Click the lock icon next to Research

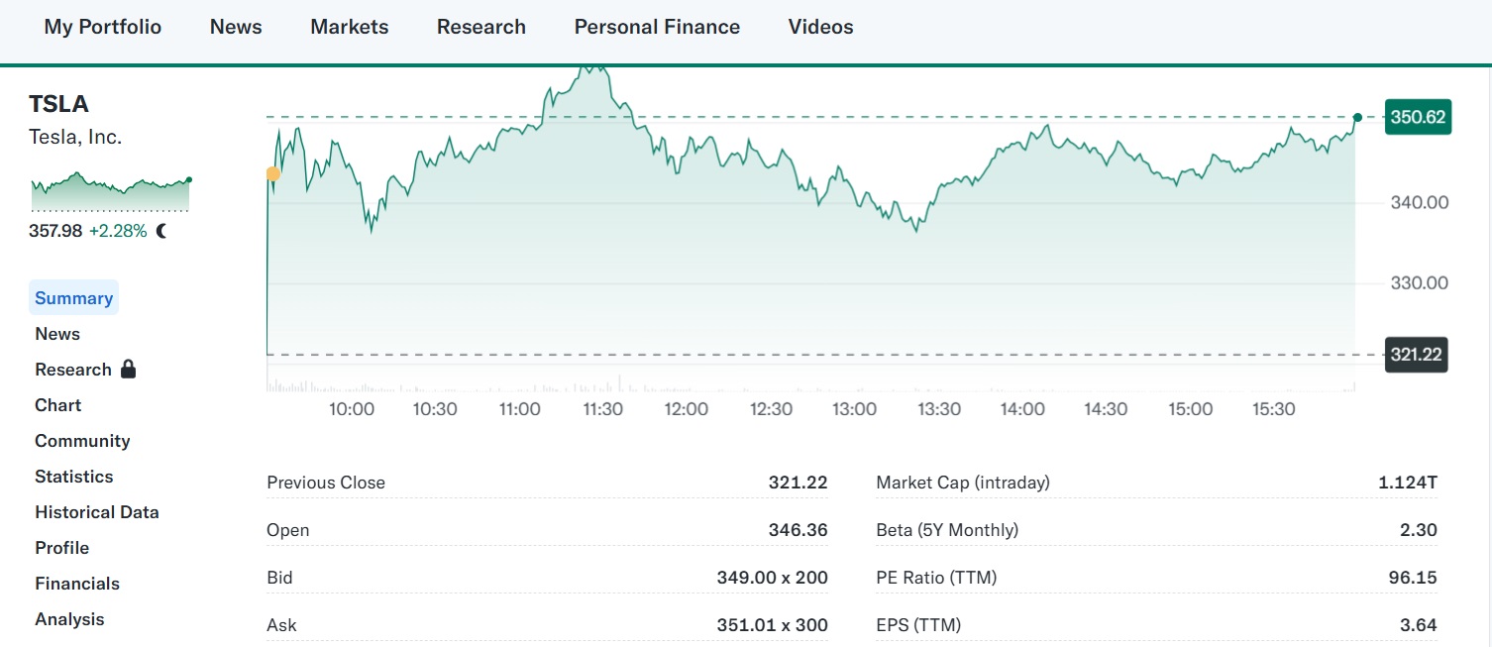[x=129, y=369]
